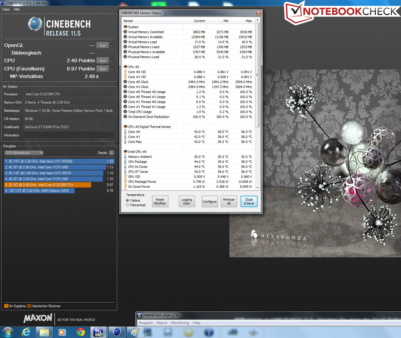Screen dimensions: 401x338
Task: Launch Google Chrome from the taskbar
Action: click(x=81, y=332)
